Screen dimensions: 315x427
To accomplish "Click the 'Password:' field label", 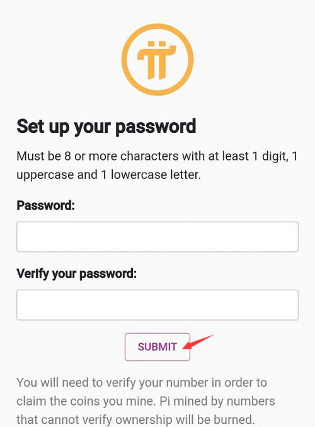I will [45, 205].
